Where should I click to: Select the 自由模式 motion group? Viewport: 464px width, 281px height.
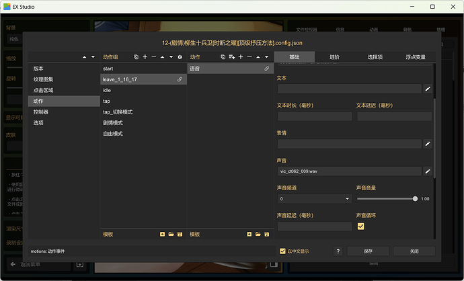pos(143,134)
